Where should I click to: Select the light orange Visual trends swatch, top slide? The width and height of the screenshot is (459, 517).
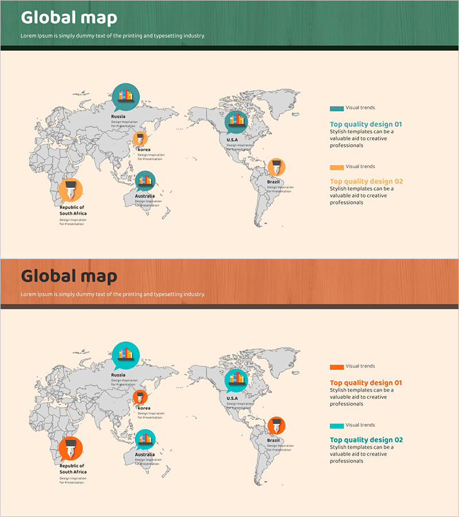[x=337, y=167]
